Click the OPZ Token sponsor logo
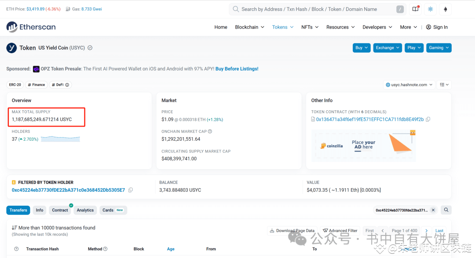This screenshot has height=258, width=475. point(36,69)
